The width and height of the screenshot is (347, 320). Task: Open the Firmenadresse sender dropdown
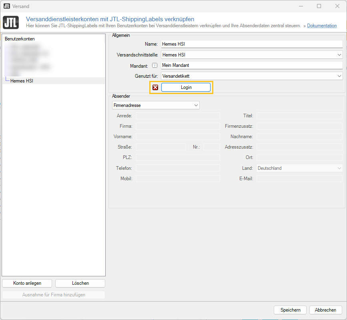point(156,105)
